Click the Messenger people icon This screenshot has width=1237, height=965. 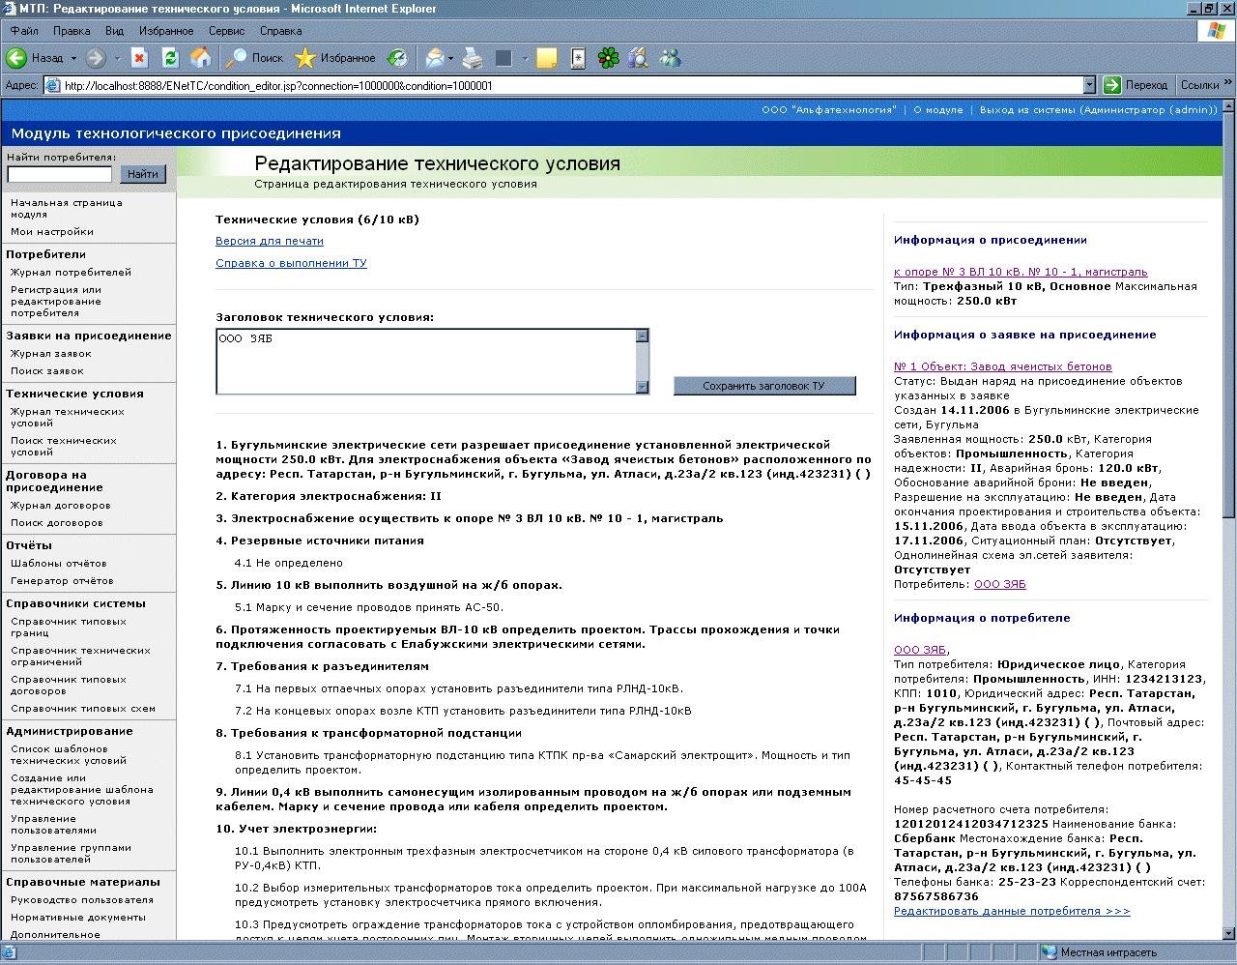coord(670,58)
